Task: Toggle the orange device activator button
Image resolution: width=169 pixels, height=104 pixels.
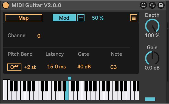Action: click(x=6, y=5)
